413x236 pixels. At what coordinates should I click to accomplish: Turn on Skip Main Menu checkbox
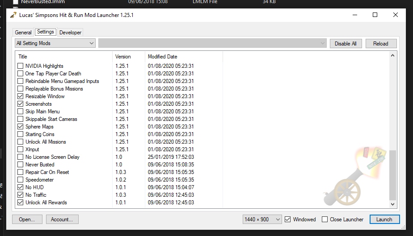pyautogui.click(x=20, y=112)
